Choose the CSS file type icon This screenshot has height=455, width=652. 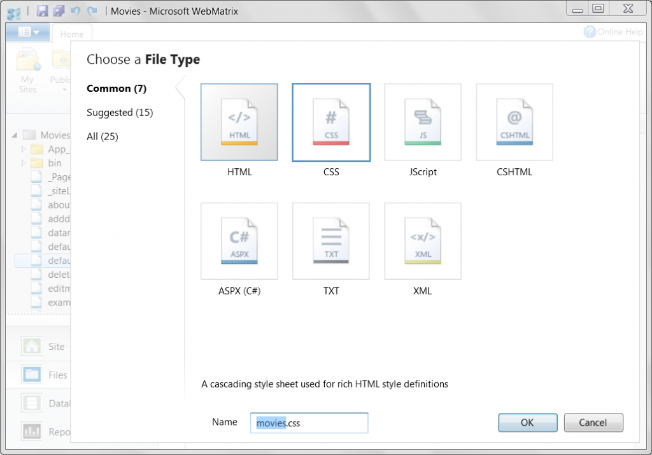point(331,122)
